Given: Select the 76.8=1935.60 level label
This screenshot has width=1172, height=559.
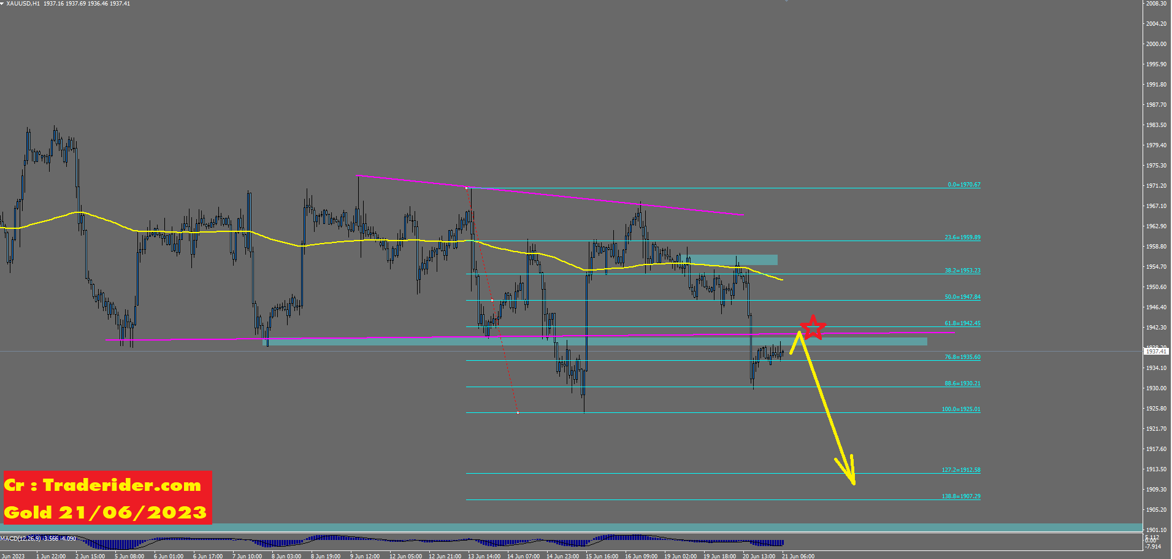Looking at the screenshot, I should click(962, 357).
